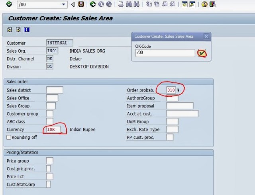Click the command field showing /00
Screen dimensions: 255x195
point(42,4)
